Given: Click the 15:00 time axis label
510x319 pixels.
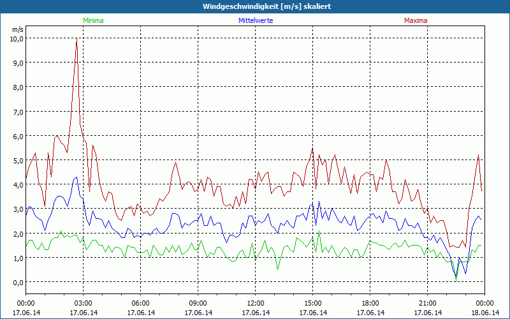Looking at the screenshot, I should [313, 304].
